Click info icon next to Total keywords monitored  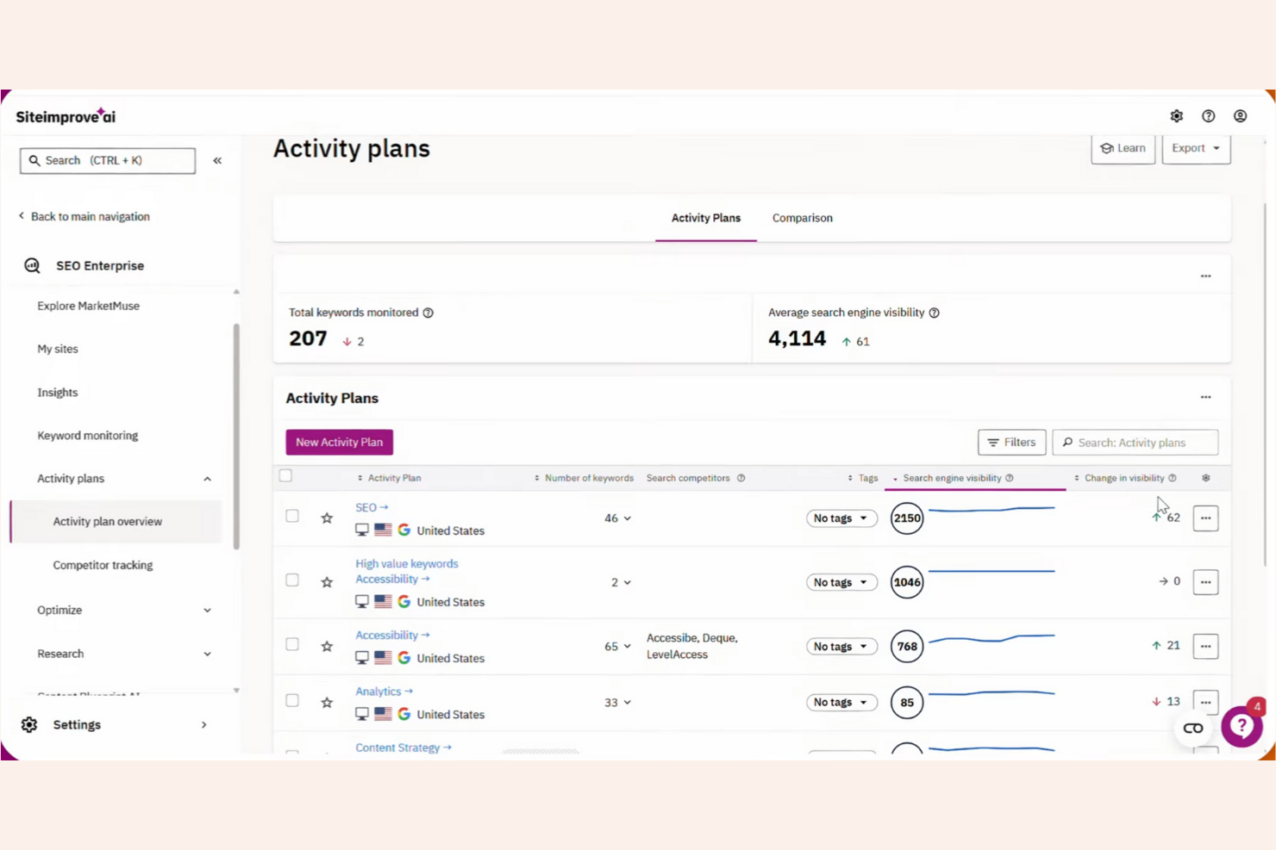[x=428, y=313]
